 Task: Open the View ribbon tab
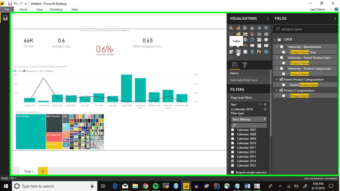click(40, 9)
